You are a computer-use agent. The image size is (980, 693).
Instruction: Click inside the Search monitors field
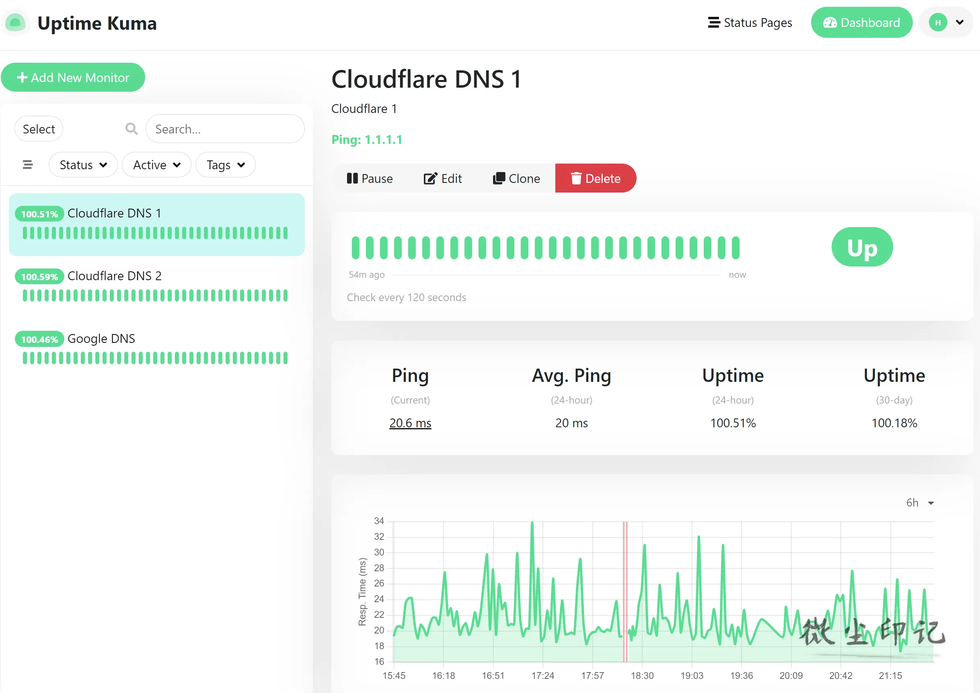coord(225,129)
